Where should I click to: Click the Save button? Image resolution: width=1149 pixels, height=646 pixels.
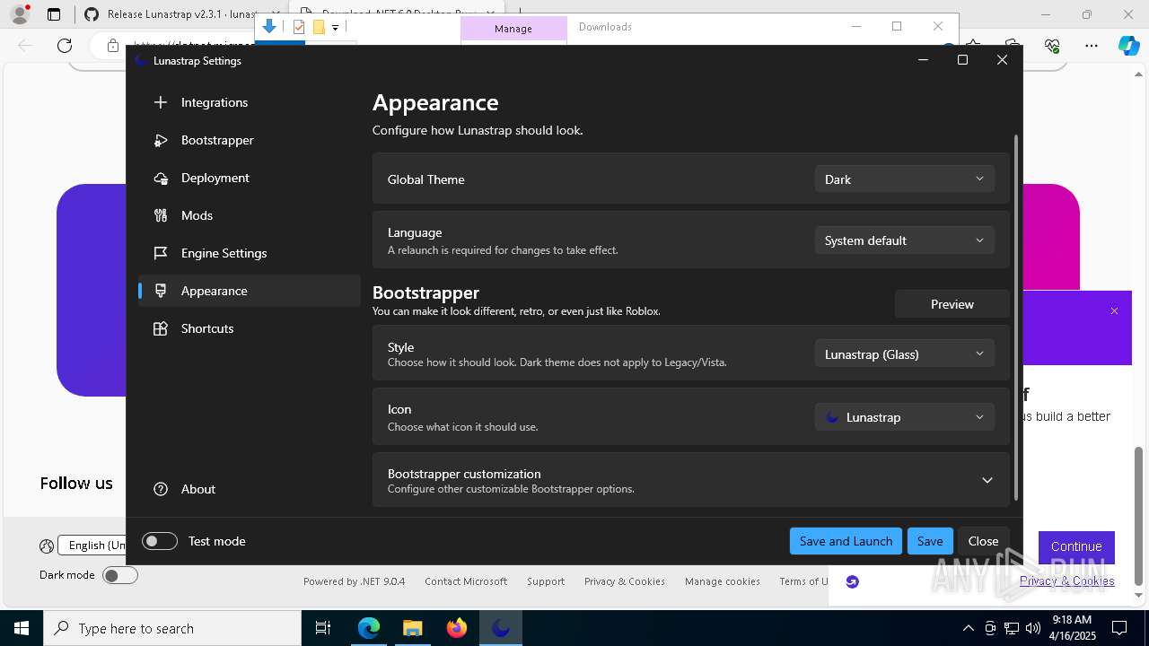pyautogui.click(x=930, y=541)
